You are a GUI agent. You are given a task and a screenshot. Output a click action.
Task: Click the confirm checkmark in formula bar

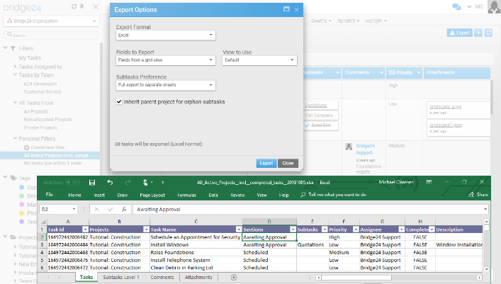tap(111, 209)
